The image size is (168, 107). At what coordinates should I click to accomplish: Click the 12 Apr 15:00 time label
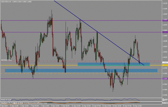point(86,106)
